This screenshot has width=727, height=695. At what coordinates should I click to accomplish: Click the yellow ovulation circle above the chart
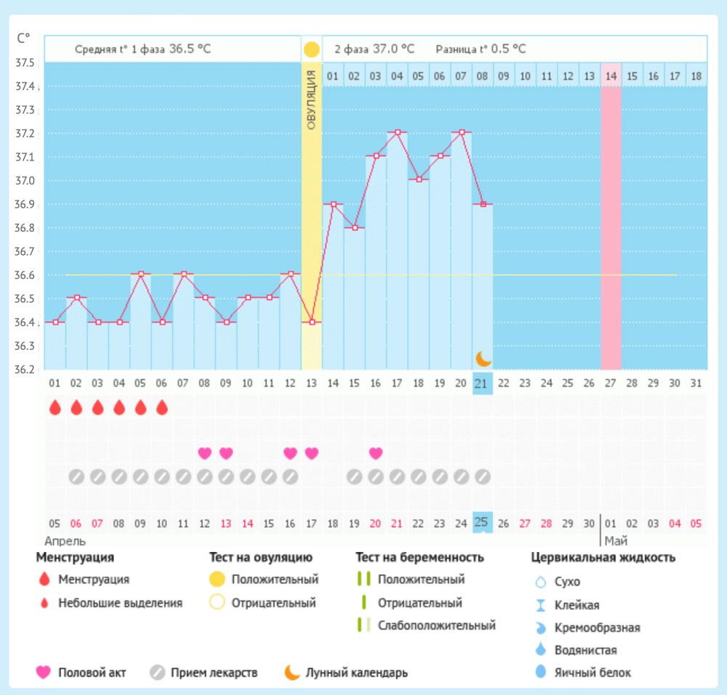click(311, 50)
